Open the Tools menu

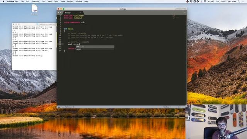pos(63,2)
